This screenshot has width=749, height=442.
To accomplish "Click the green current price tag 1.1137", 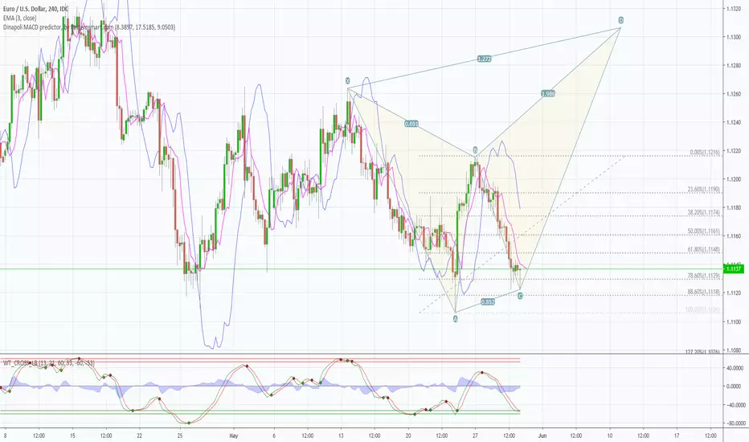I will coord(735,269).
